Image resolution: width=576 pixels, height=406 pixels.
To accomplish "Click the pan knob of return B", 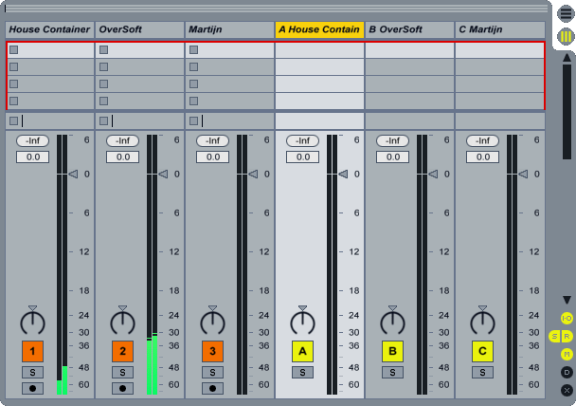I will 392,323.
